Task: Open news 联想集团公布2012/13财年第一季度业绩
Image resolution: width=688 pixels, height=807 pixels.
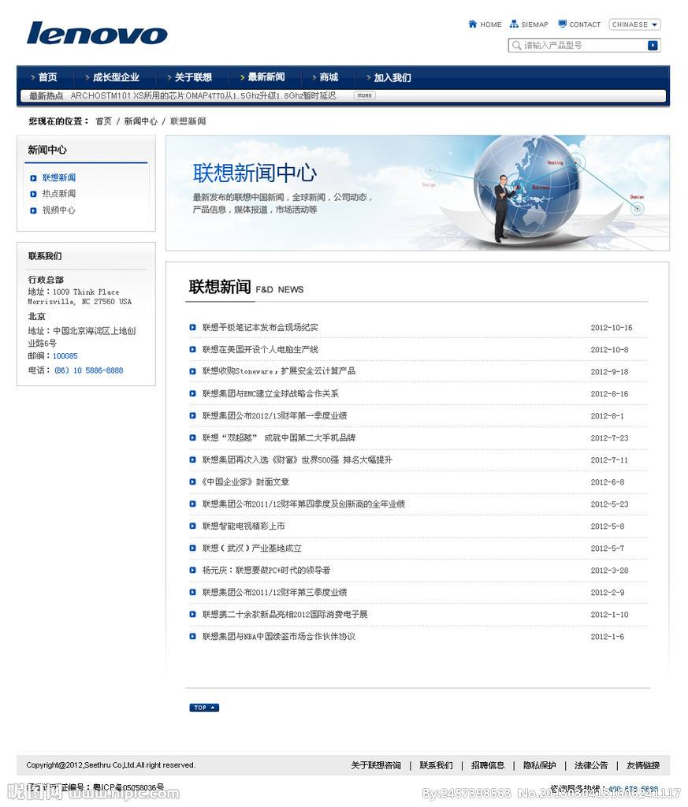Action: (274, 416)
